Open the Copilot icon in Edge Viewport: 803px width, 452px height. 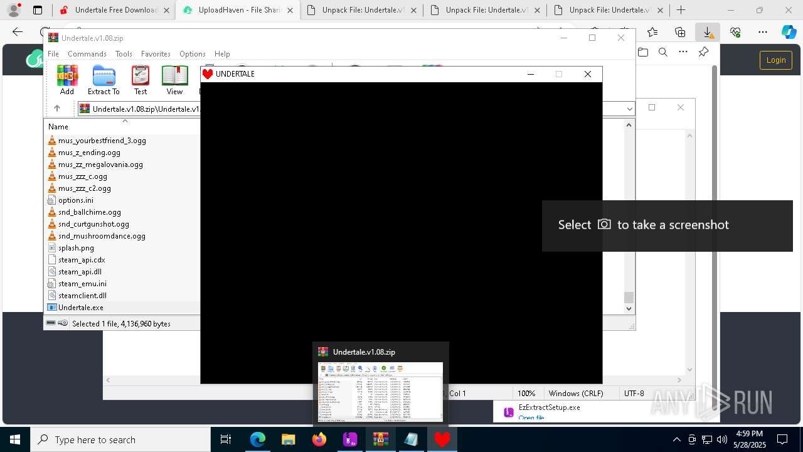pos(789,32)
